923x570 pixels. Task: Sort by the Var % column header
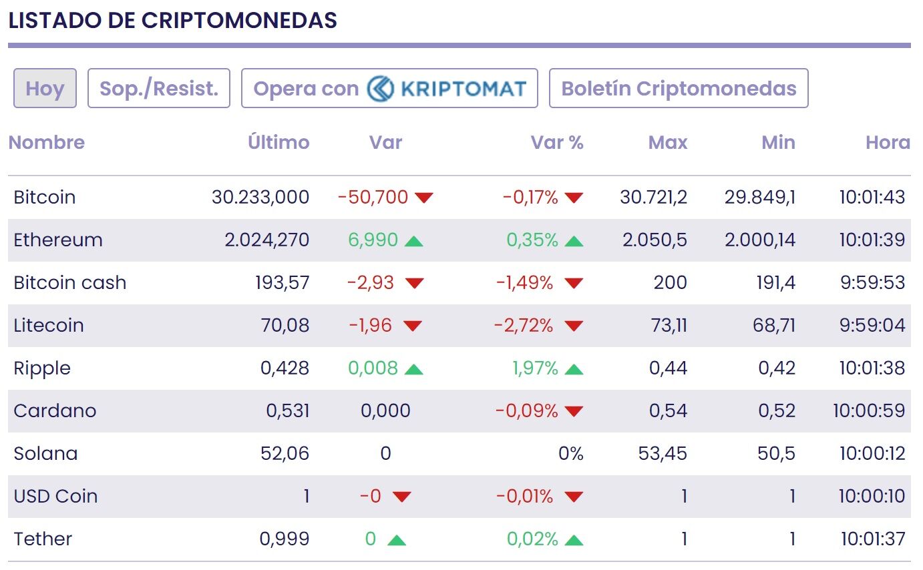[557, 142]
